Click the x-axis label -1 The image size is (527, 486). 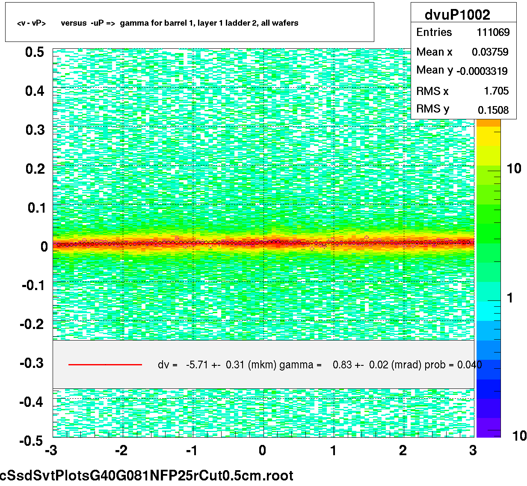tap(192, 450)
